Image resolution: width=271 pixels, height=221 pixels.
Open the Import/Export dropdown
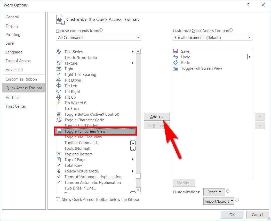(219, 201)
